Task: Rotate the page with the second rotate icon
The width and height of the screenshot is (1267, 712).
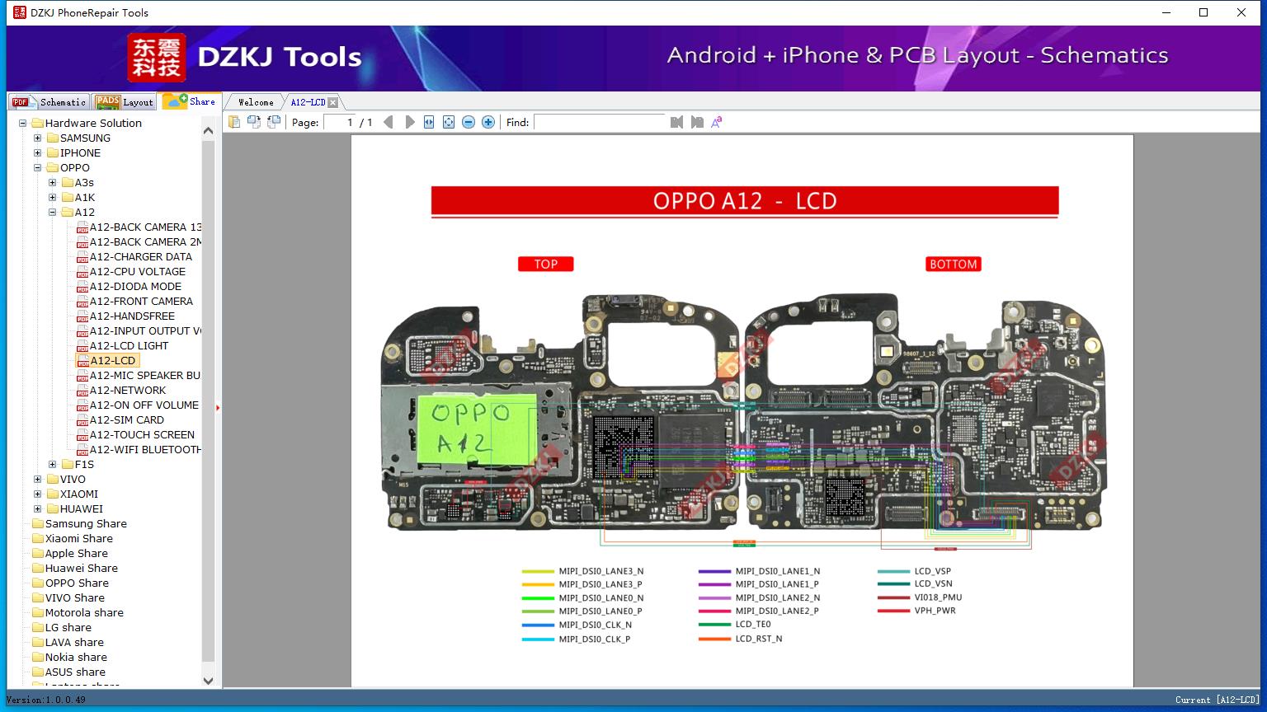Action: (274, 122)
